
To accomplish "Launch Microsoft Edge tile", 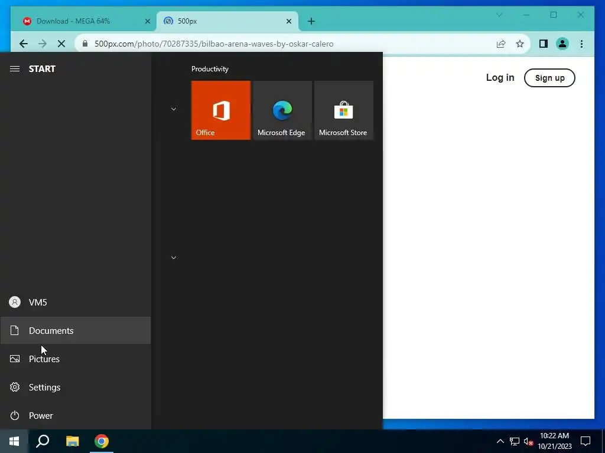I will coord(282,110).
